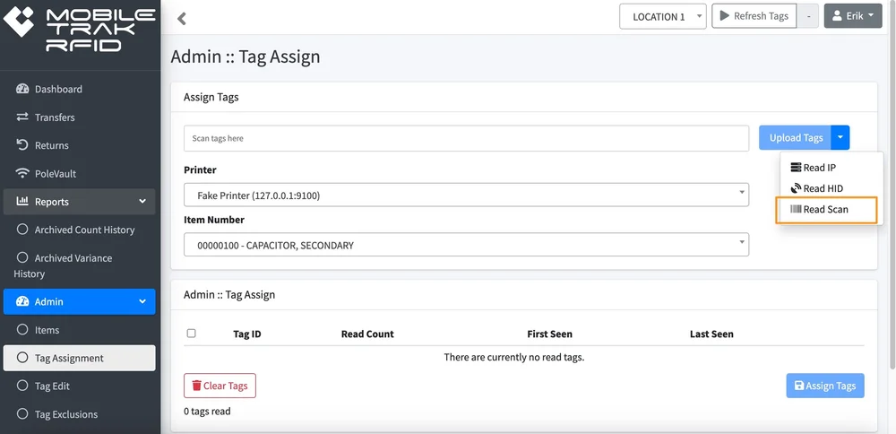
Task: Click the Clear Tags button
Action: tap(220, 386)
